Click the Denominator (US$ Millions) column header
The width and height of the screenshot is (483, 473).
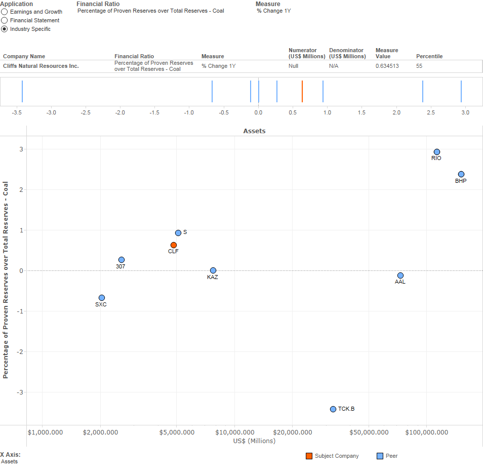347,53
